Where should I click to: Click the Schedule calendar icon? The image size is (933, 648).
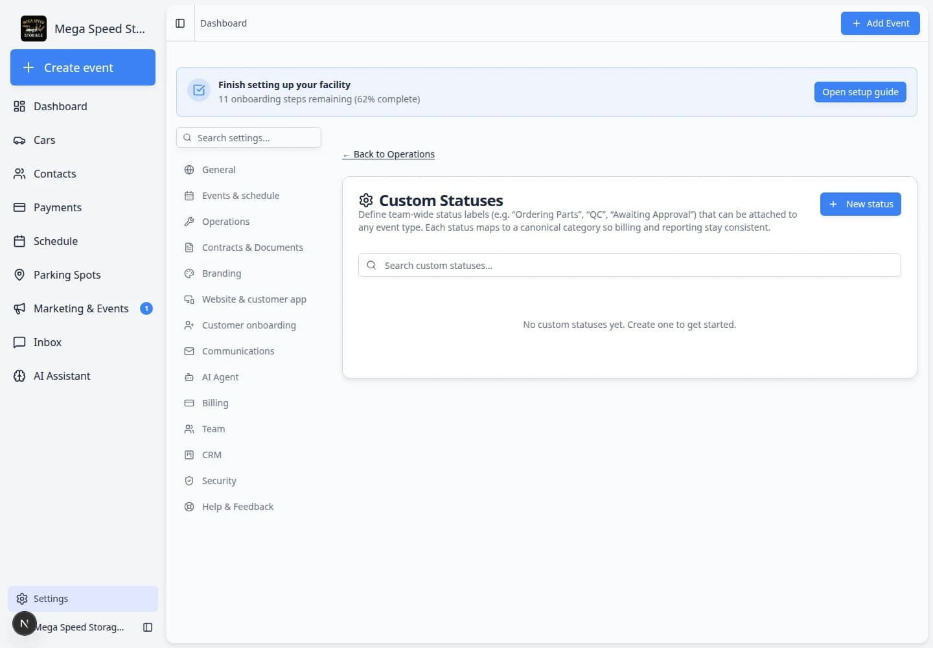[x=19, y=241]
